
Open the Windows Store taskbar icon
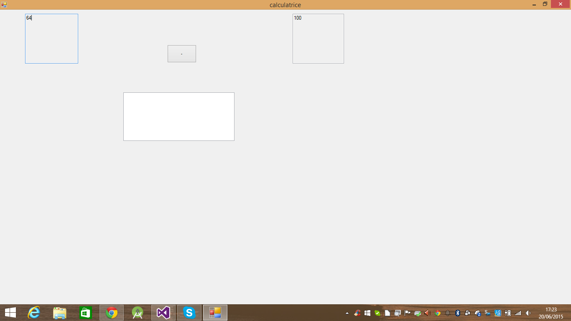pos(85,313)
